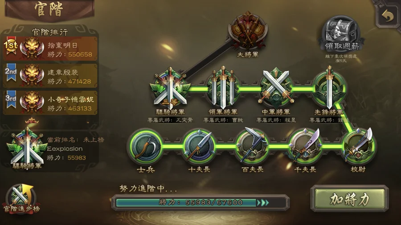Open the 大將軍 rank emblem

pos(248,31)
